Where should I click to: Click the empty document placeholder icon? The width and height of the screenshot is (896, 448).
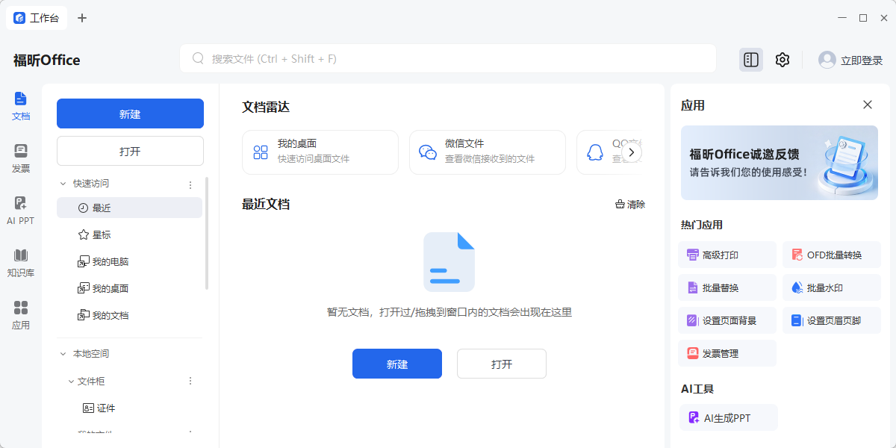(x=449, y=261)
